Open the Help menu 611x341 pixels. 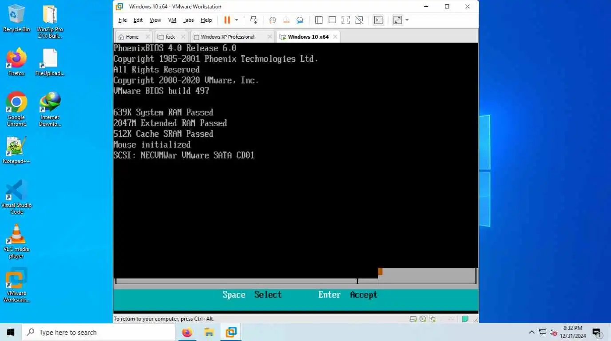206,20
